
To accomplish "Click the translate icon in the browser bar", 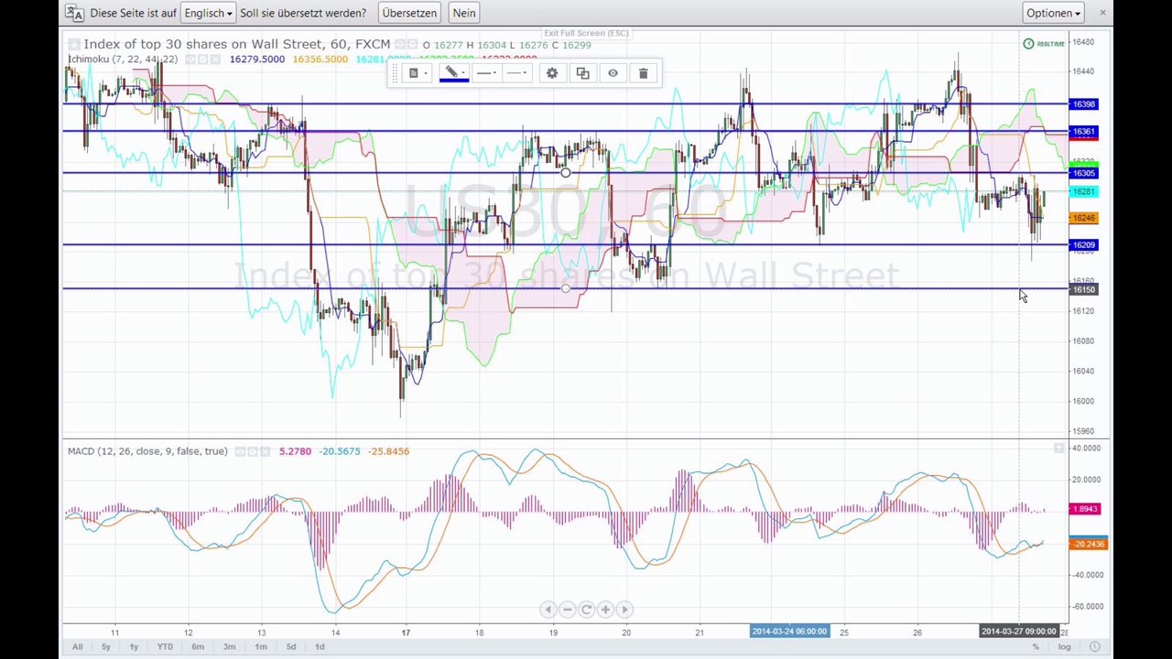I will [x=74, y=13].
